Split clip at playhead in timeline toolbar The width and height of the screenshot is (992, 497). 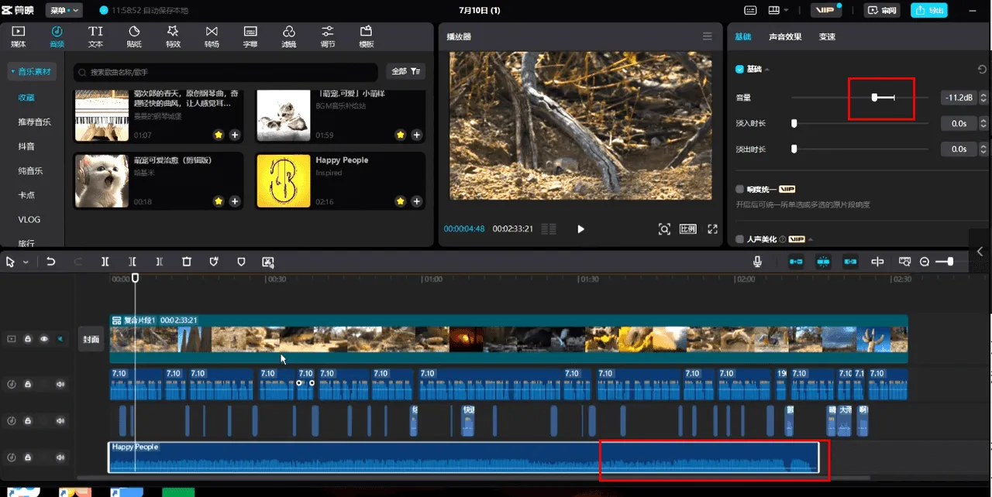coord(105,262)
